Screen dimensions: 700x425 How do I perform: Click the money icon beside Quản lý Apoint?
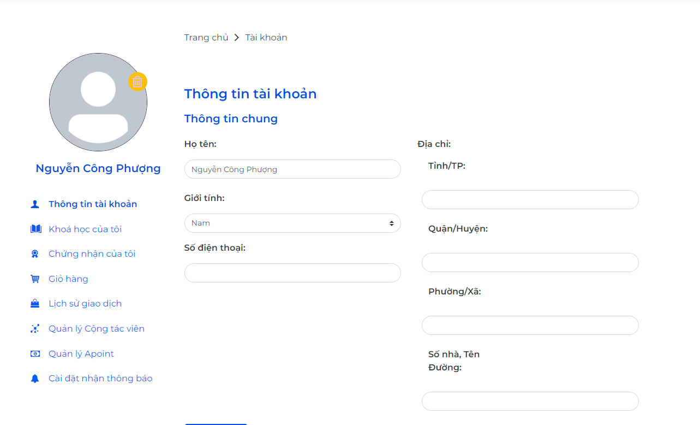[35, 354]
